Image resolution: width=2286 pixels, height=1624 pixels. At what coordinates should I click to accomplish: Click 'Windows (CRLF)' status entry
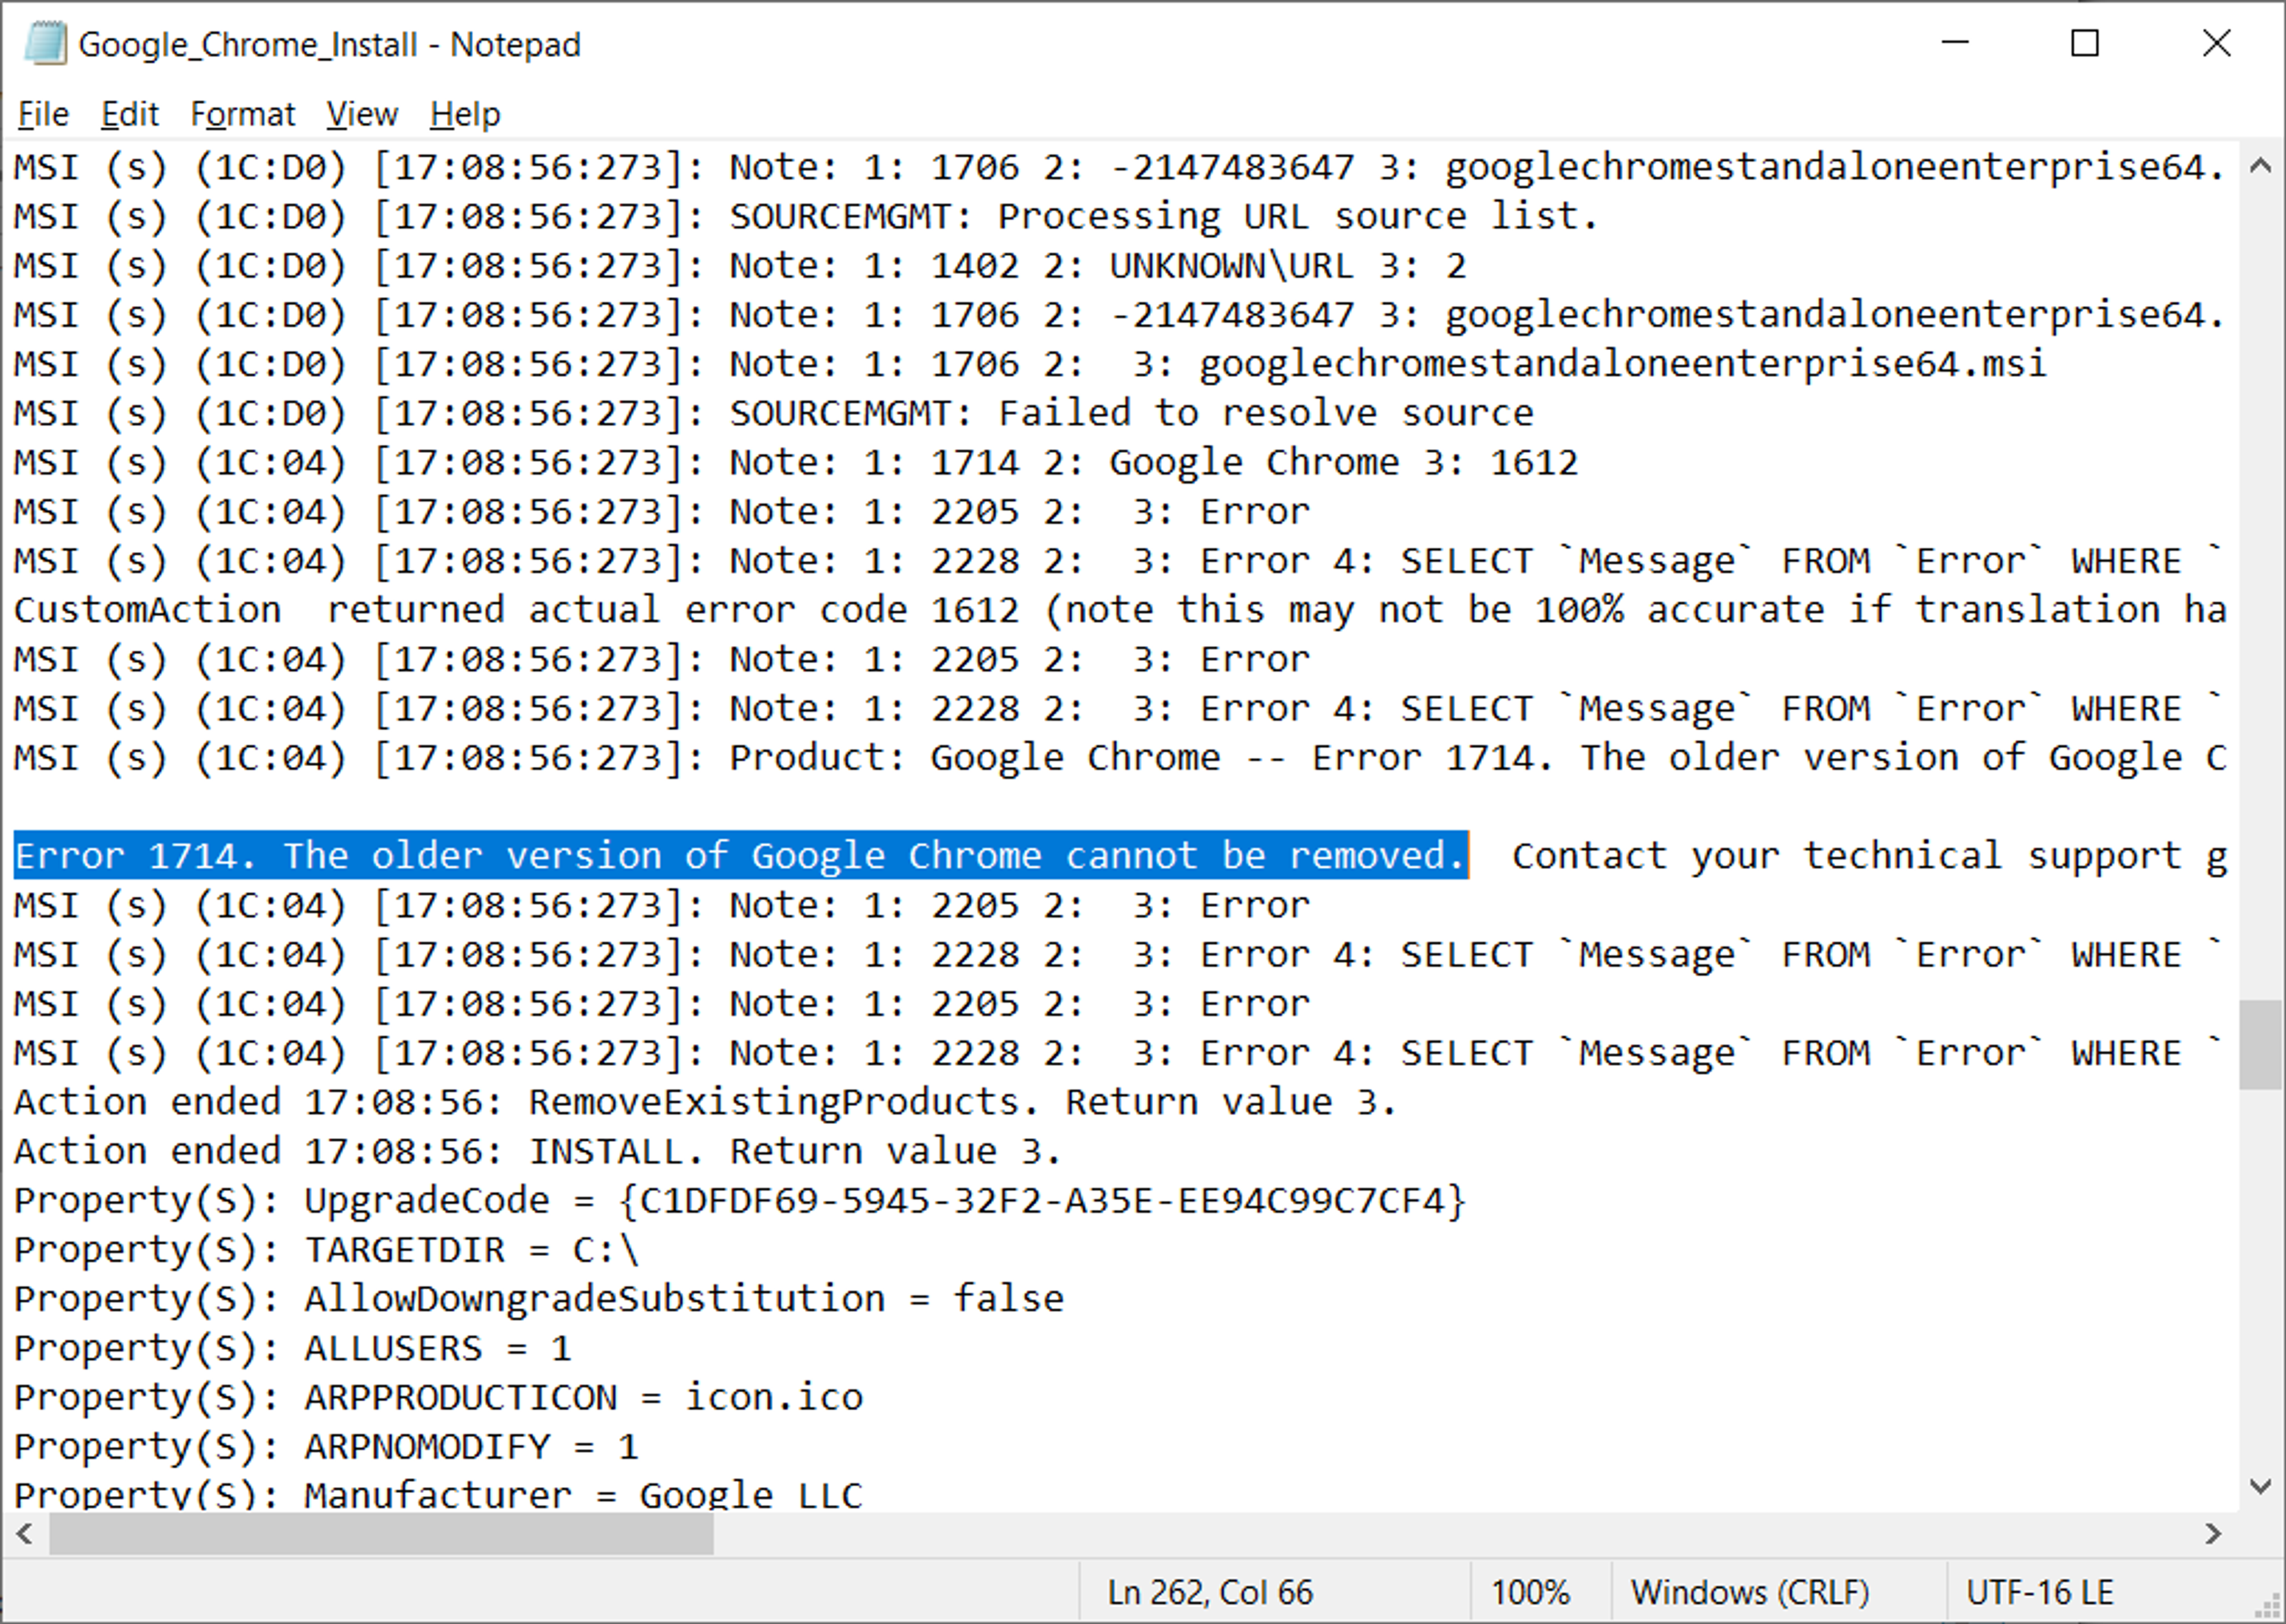click(x=1750, y=1592)
